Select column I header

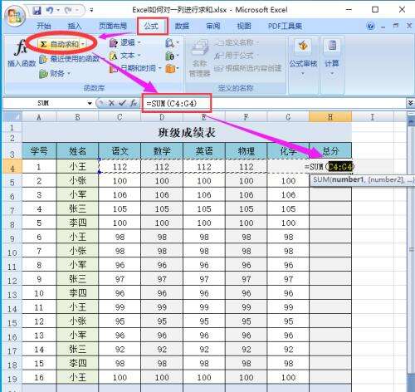click(x=373, y=117)
